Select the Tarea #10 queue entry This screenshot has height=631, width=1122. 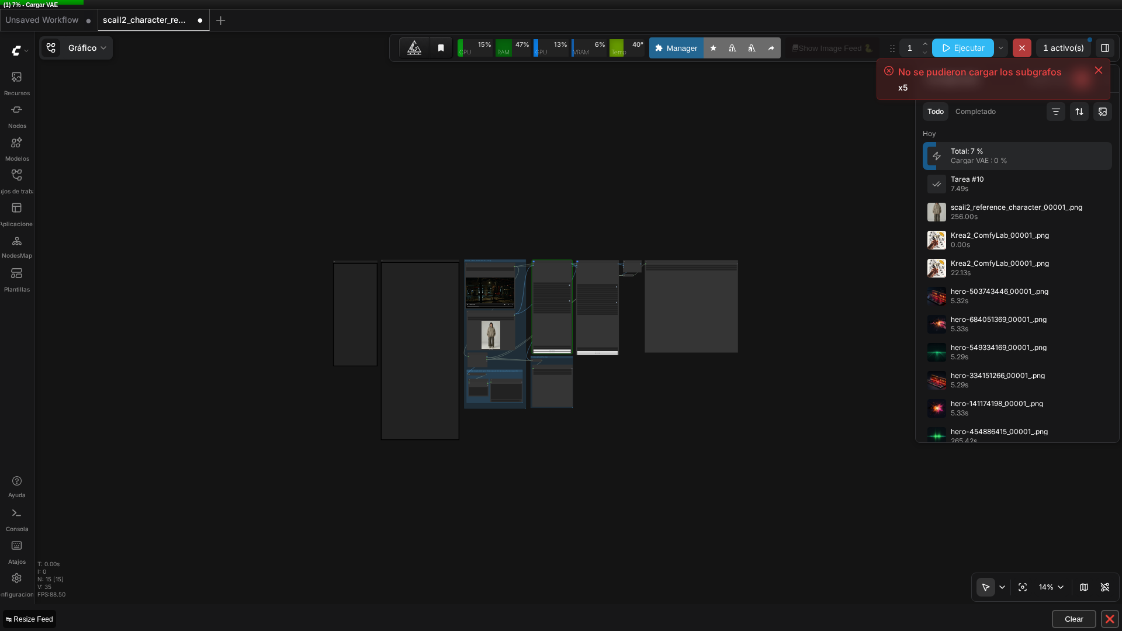point(1017,184)
